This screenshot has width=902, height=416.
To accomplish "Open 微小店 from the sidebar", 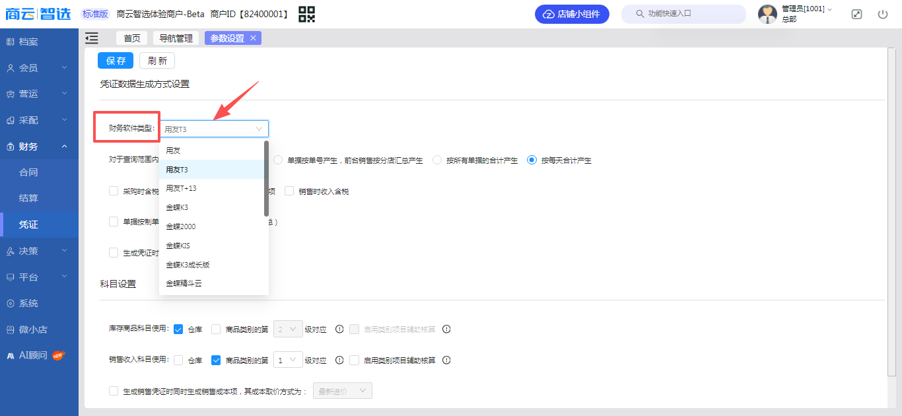I will point(33,329).
